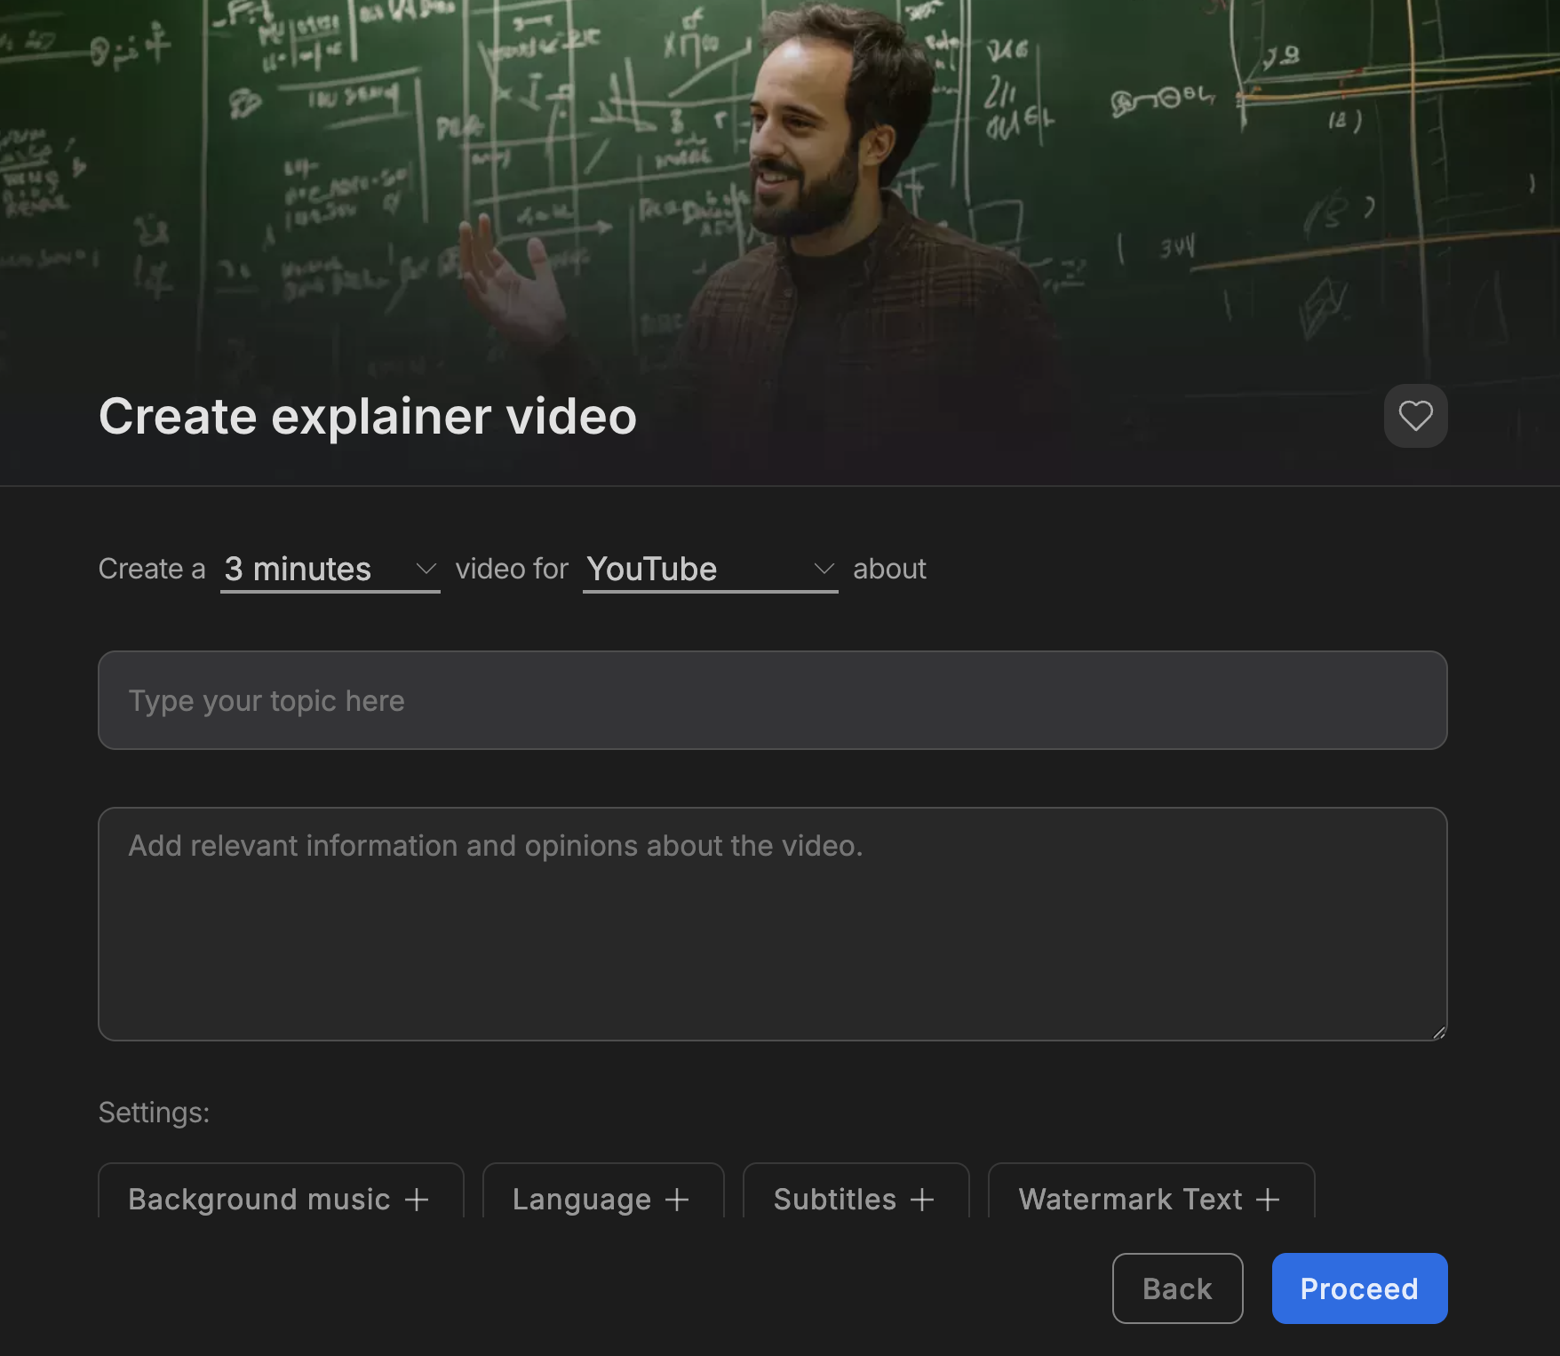The width and height of the screenshot is (1560, 1356).
Task: Click the resize handle of the information textarea
Action: (1438, 1032)
